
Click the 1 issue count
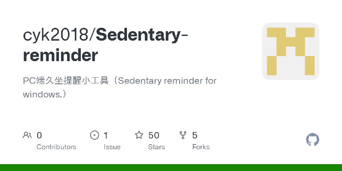tap(106, 136)
